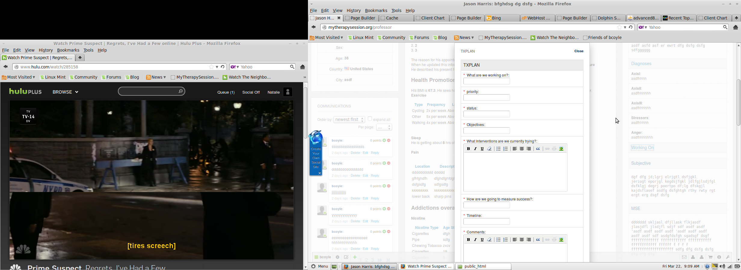
Task: Click Reply on the first comment
Action: (x=375, y=153)
